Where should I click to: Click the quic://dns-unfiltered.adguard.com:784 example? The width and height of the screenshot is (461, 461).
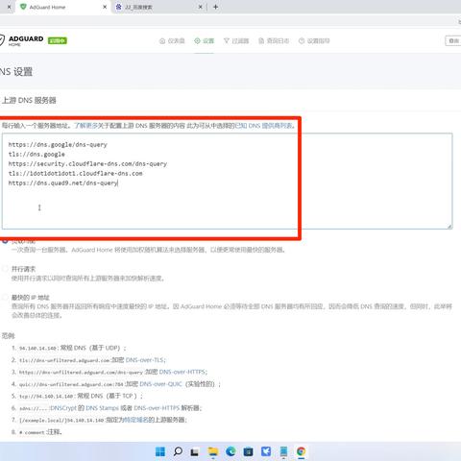click(71, 384)
